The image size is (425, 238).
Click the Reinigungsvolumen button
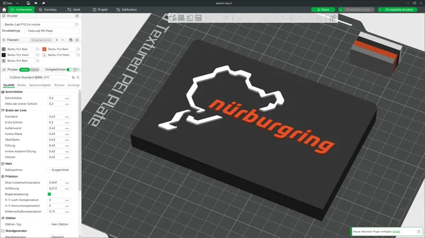pyautogui.click(x=41, y=40)
